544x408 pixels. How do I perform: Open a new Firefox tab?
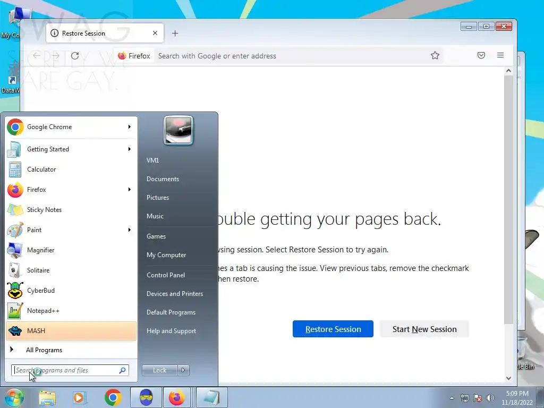(x=175, y=33)
